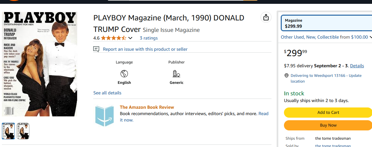
Task: Click the report issue speech bubble icon
Action: point(96,49)
